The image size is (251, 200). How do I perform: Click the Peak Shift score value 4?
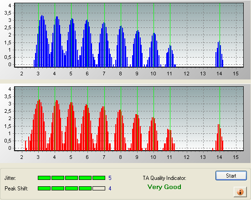coord(110,188)
